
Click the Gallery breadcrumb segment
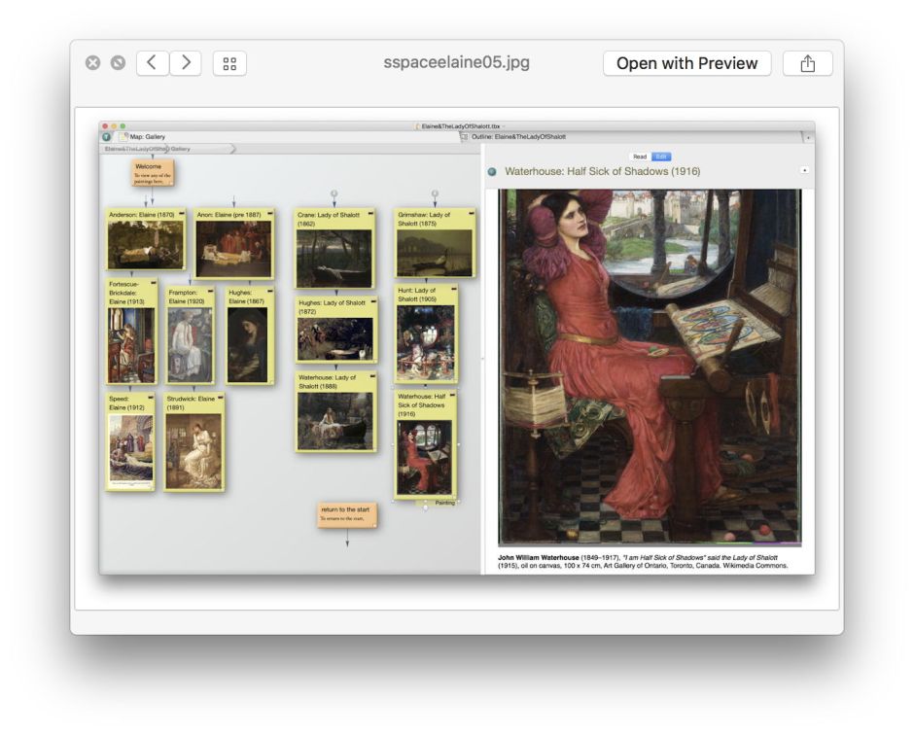coord(181,150)
